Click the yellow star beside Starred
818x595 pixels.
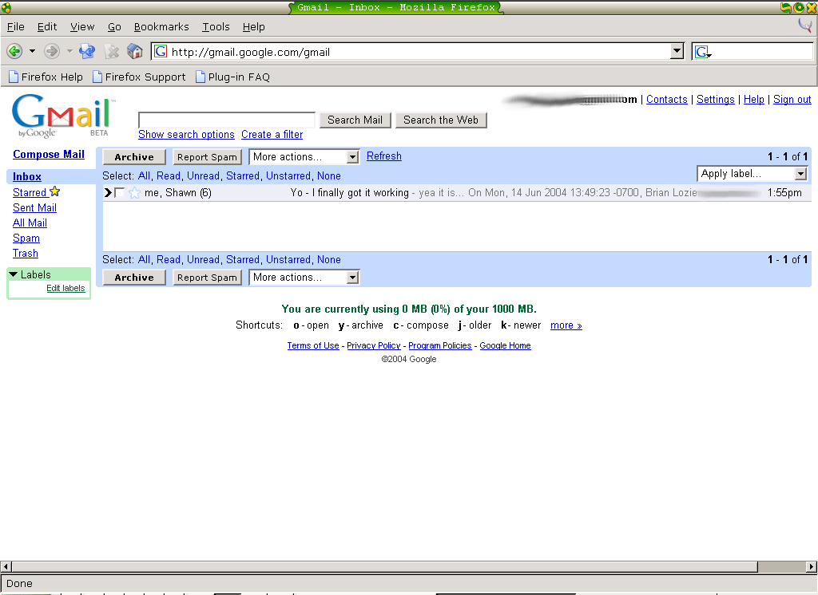tap(55, 191)
